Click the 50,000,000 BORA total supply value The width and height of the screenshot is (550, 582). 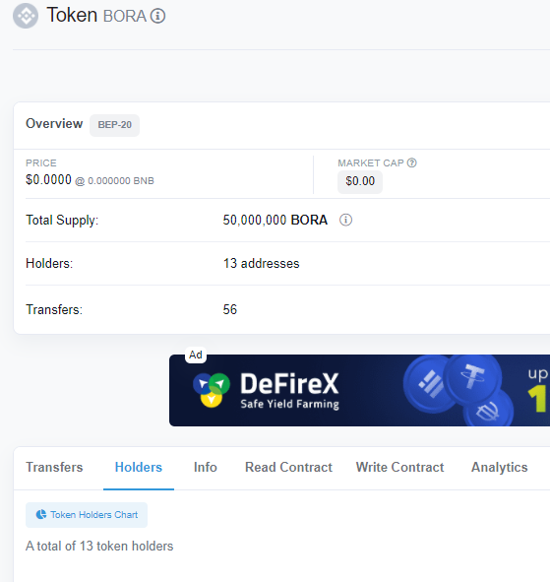pyautogui.click(x=275, y=221)
